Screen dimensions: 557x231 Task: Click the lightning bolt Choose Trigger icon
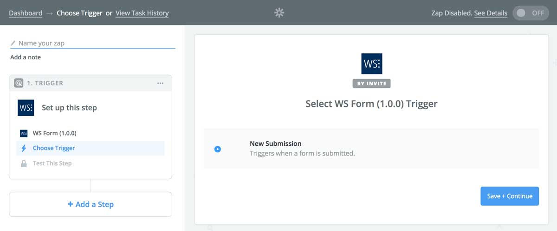click(24, 148)
